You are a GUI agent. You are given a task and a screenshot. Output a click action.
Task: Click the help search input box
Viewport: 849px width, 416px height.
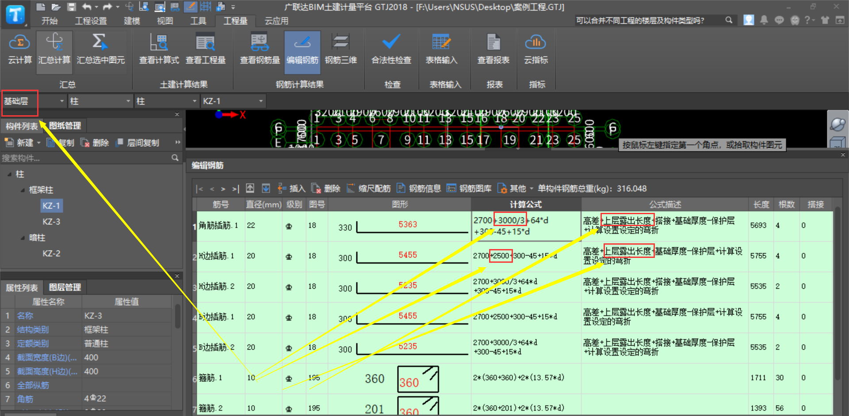649,20
